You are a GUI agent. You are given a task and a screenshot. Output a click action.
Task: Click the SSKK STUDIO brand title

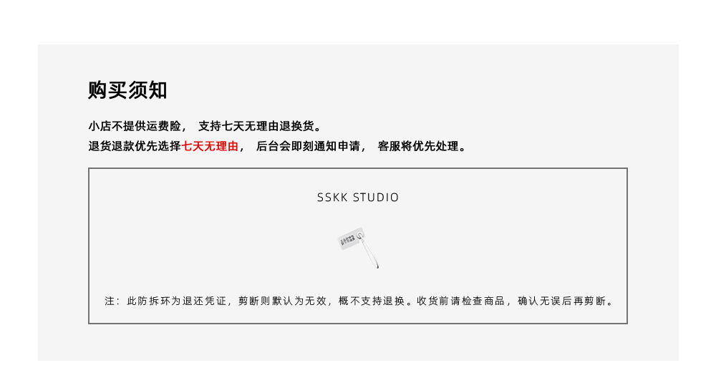pyautogui.click(x=358, y=197)
